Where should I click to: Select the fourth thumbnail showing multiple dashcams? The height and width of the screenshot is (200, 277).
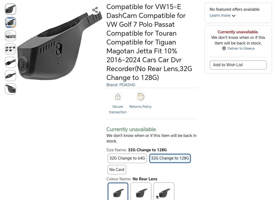point(11,49)
